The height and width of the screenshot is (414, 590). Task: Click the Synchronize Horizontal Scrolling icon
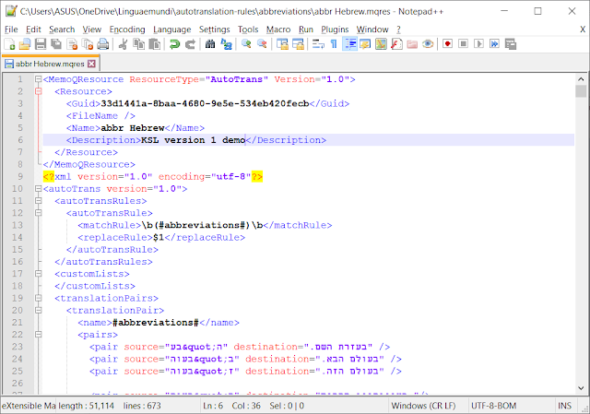[x=298, y=44]
